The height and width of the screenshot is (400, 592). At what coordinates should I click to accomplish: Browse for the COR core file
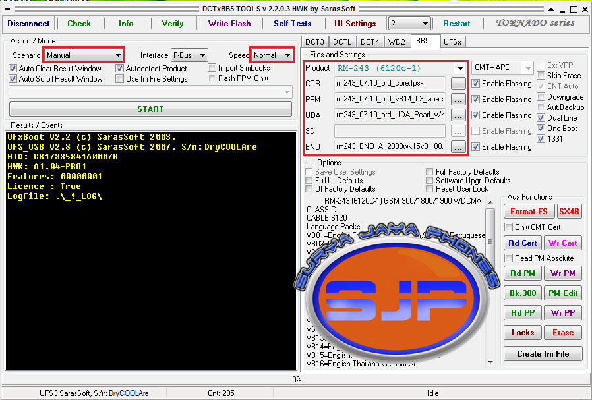tap(458, 84)
